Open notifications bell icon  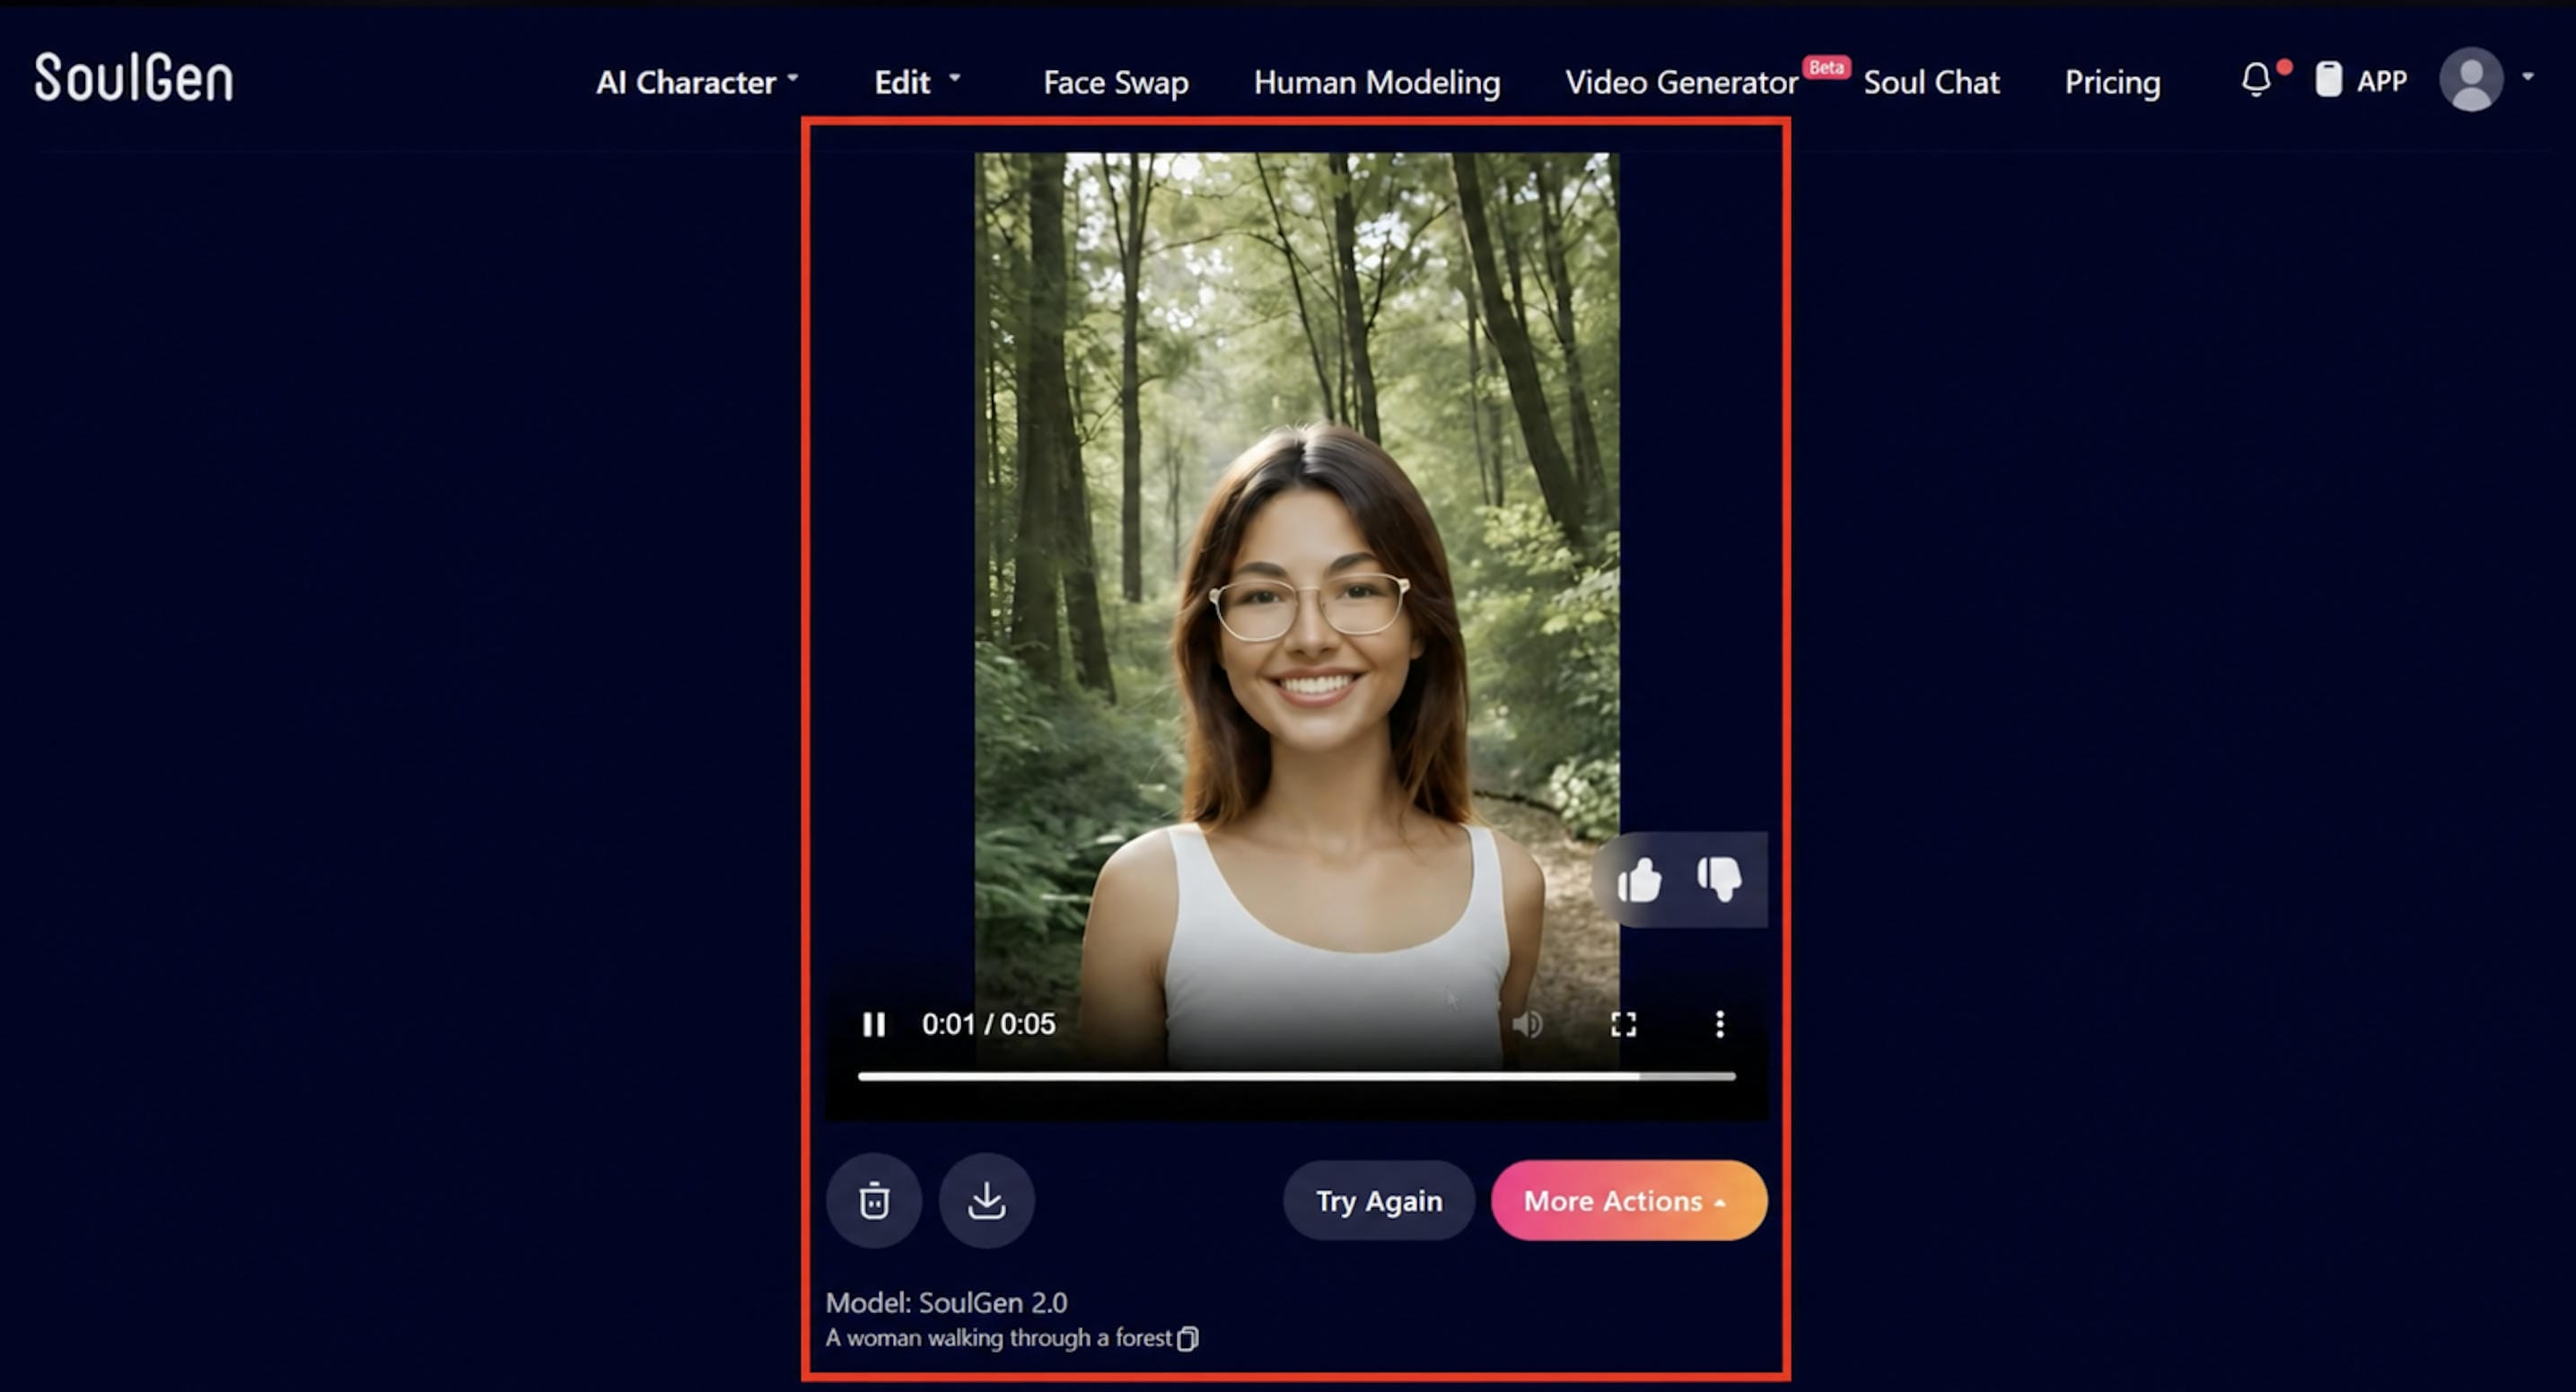tap(2256, 79)
